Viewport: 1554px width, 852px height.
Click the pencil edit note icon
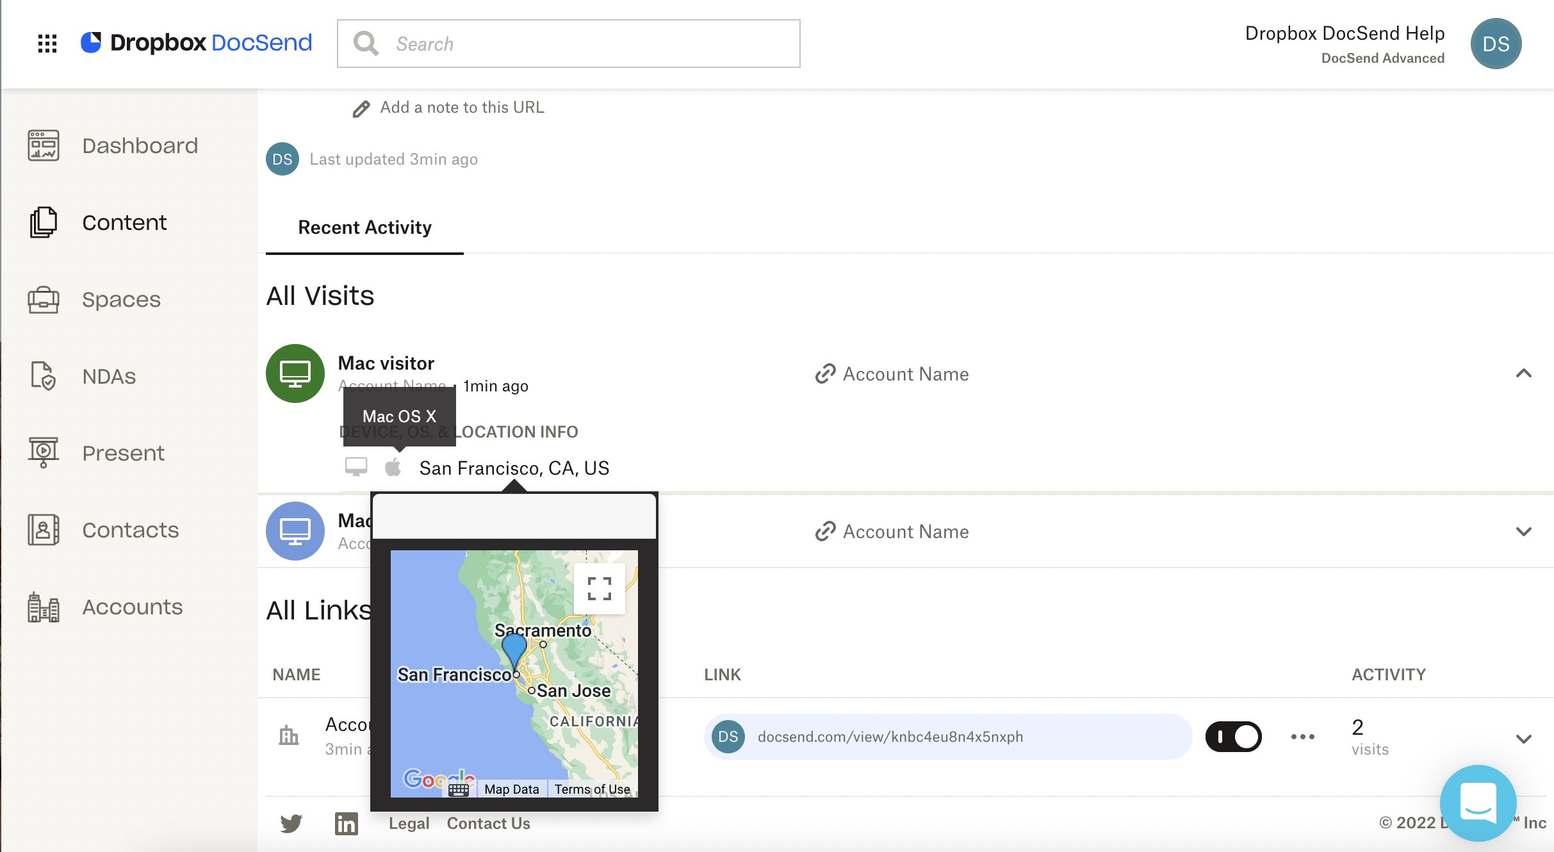pyautogui.click(x=361, y=109)
